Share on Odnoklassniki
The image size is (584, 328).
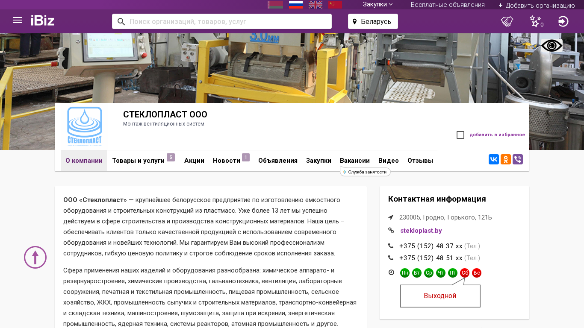[506, 159]
